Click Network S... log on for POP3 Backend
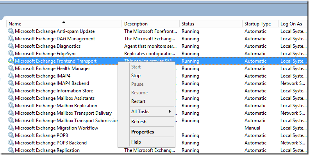The height and width of the screenshot is (155, 309). click(x=293, y=143)
